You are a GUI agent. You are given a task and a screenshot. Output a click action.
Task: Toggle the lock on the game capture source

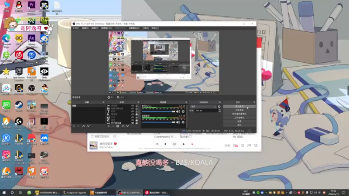tap(137, 106)
